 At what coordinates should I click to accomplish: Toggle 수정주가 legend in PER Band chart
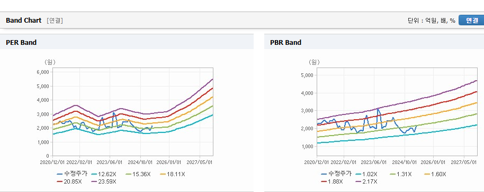point(72,174)
